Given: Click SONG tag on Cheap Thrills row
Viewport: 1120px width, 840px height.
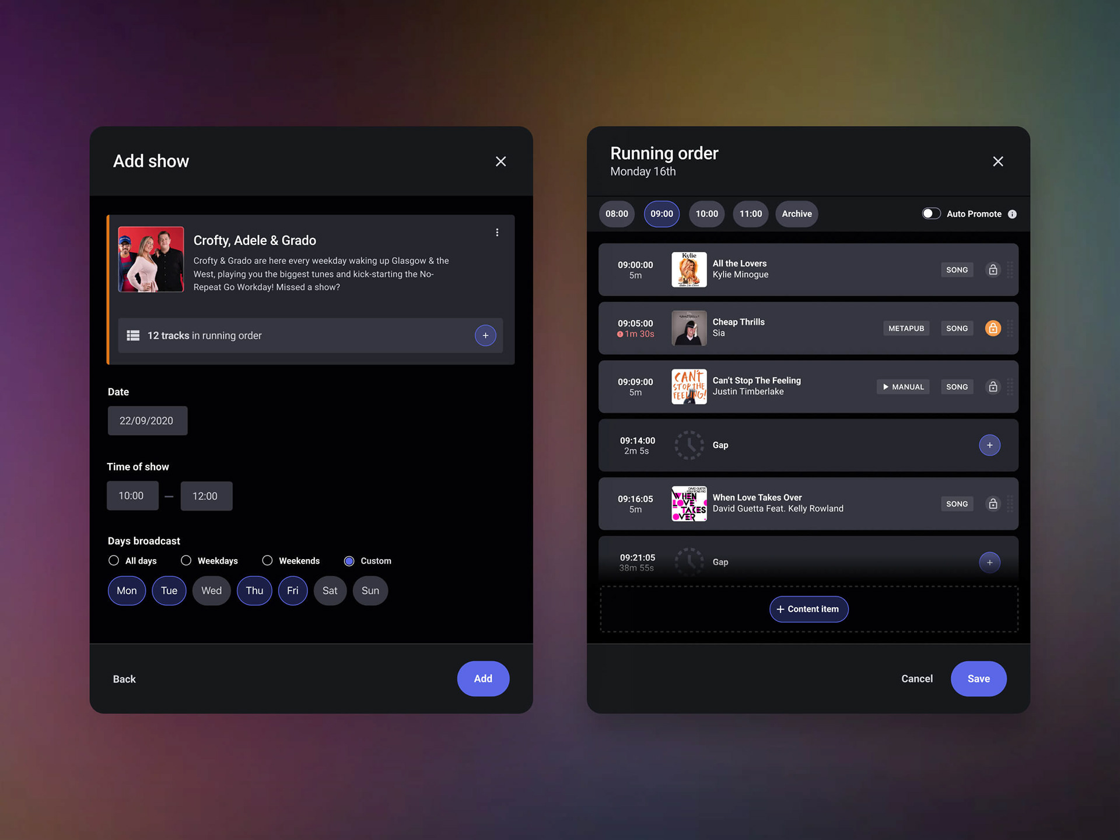Looking at the screenshot, I should coord(957,328).
